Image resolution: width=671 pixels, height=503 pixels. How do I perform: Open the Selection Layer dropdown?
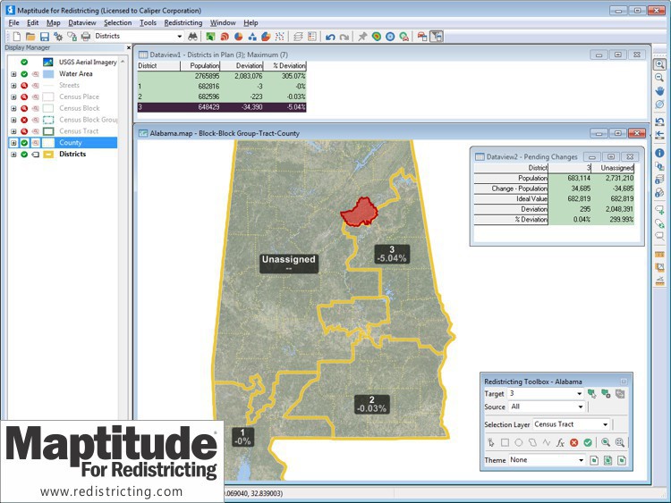[606, 424]
